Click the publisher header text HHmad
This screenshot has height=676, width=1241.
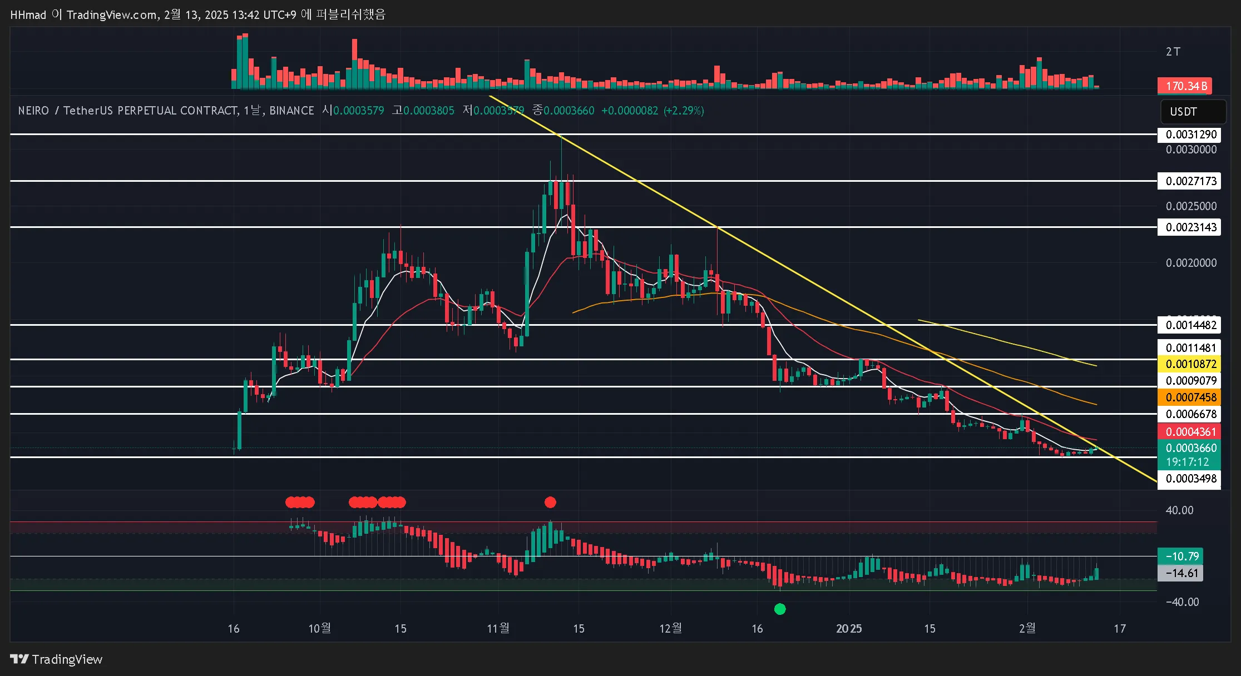tap(28, 14)
